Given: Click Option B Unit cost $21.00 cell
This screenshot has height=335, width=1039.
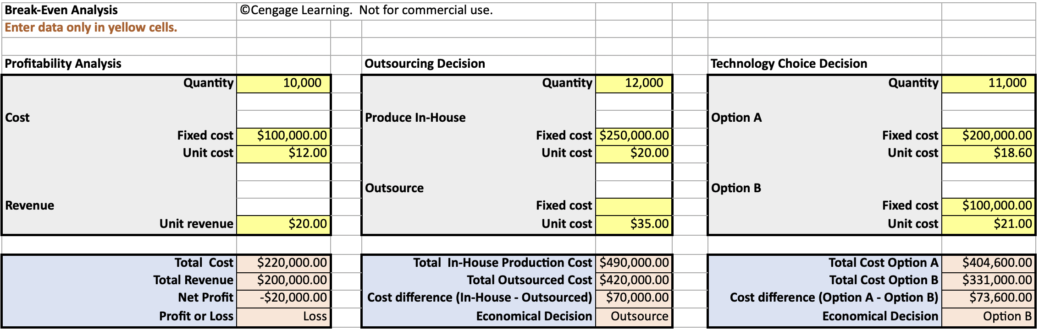Looking at the screenshot, I should coord(988,224).
